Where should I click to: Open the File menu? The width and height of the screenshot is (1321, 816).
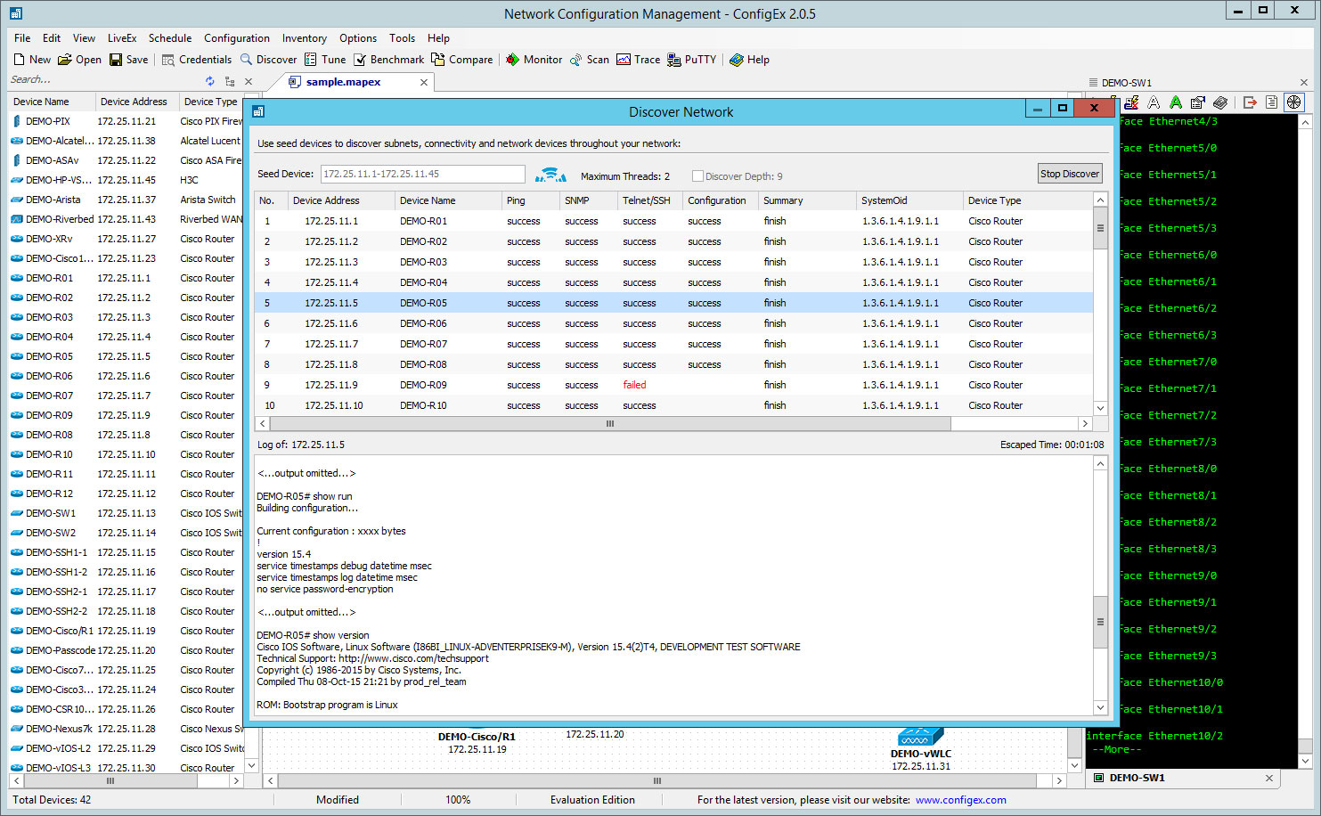[x=22, y=38]
